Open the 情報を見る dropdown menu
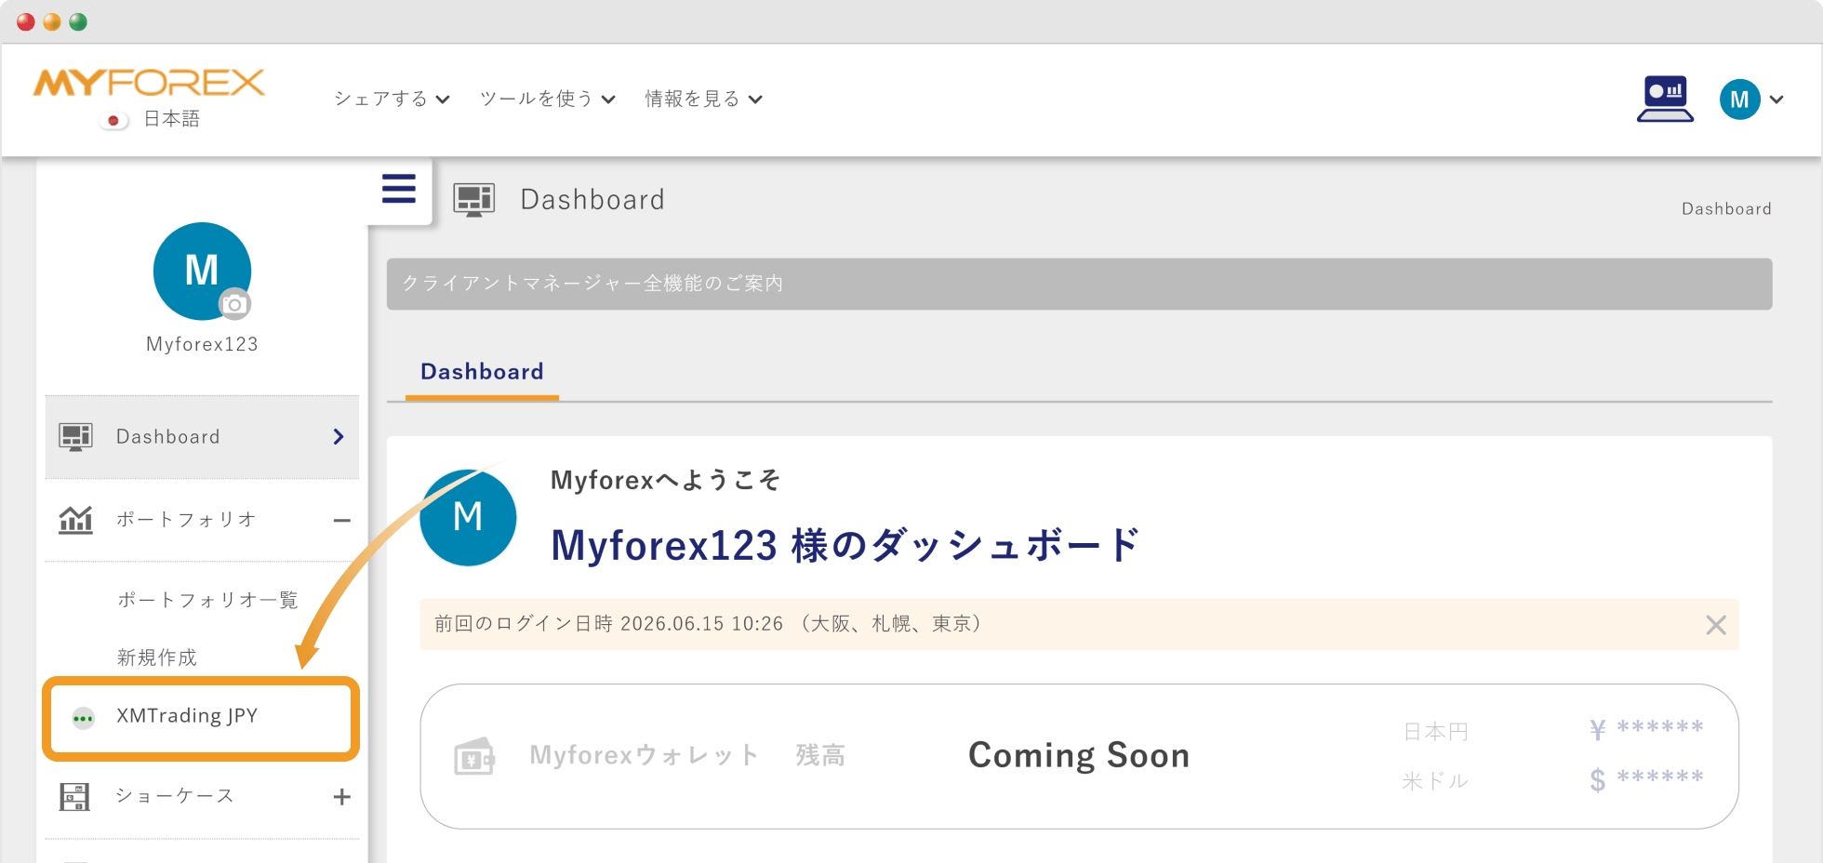The image size is (1823, 863). 703,99
